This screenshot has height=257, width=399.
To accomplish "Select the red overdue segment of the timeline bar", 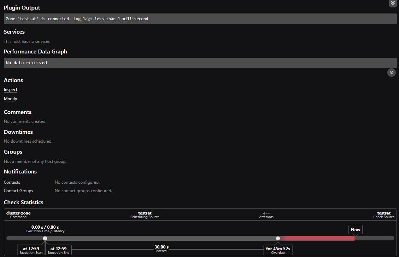I will click(x=318, y=238).
